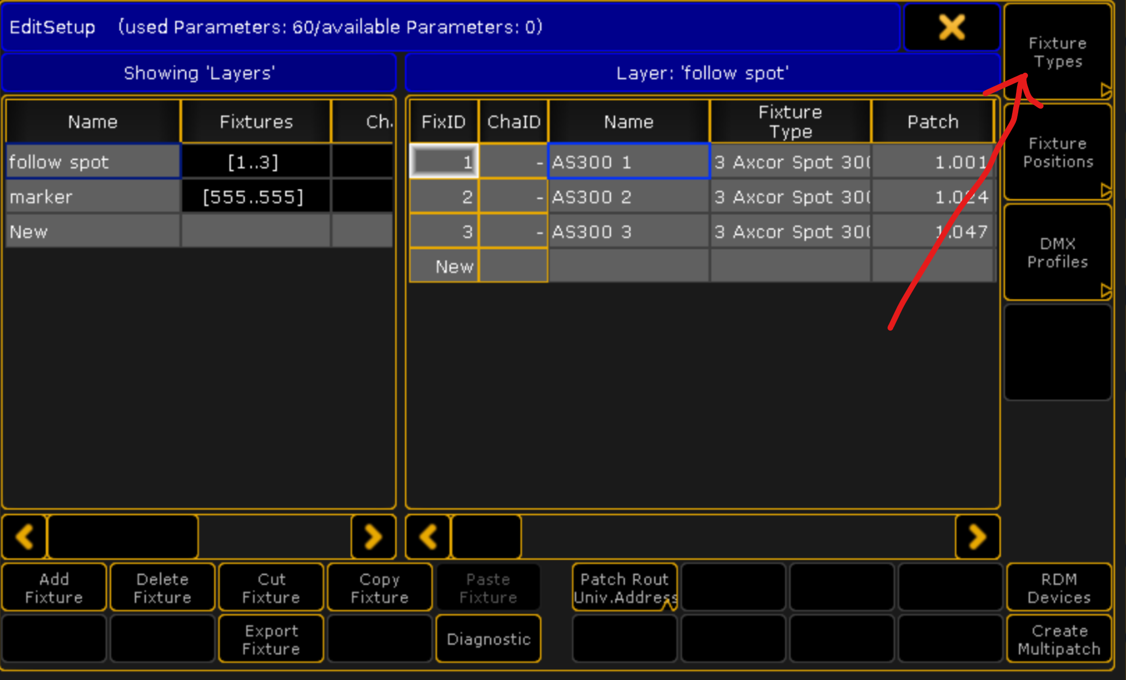Open the Fixture Types menu
The image size is (1126, 680).
(1057, 52)
